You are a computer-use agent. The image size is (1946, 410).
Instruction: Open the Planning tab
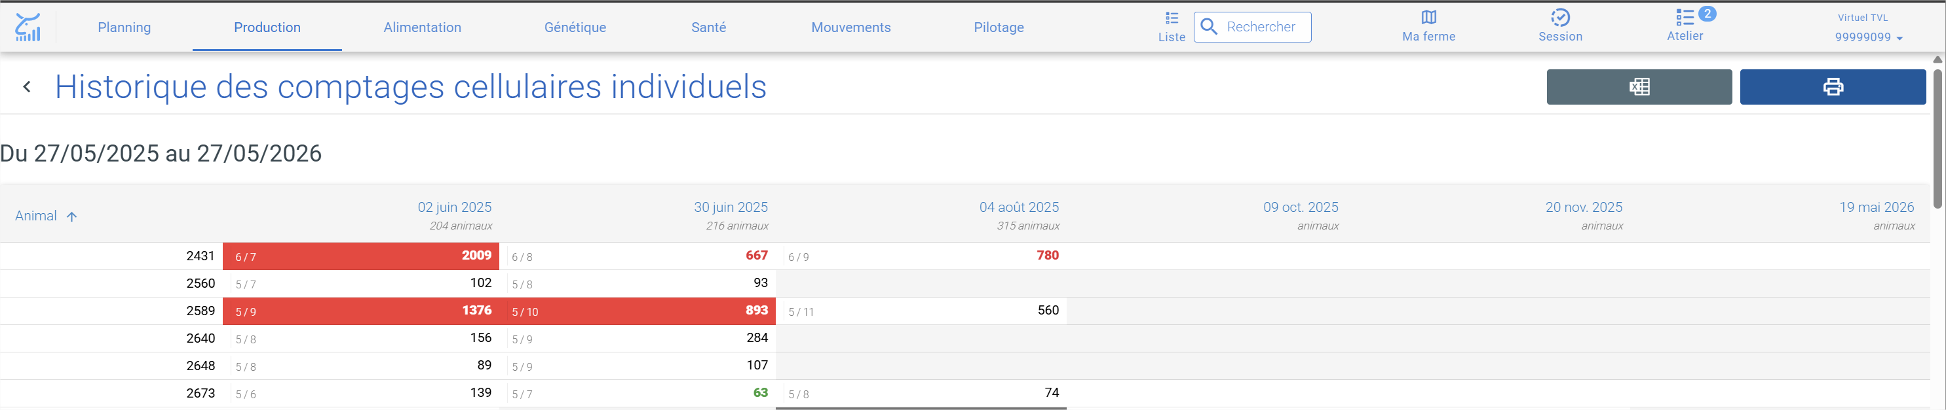(x=124, y=27)
